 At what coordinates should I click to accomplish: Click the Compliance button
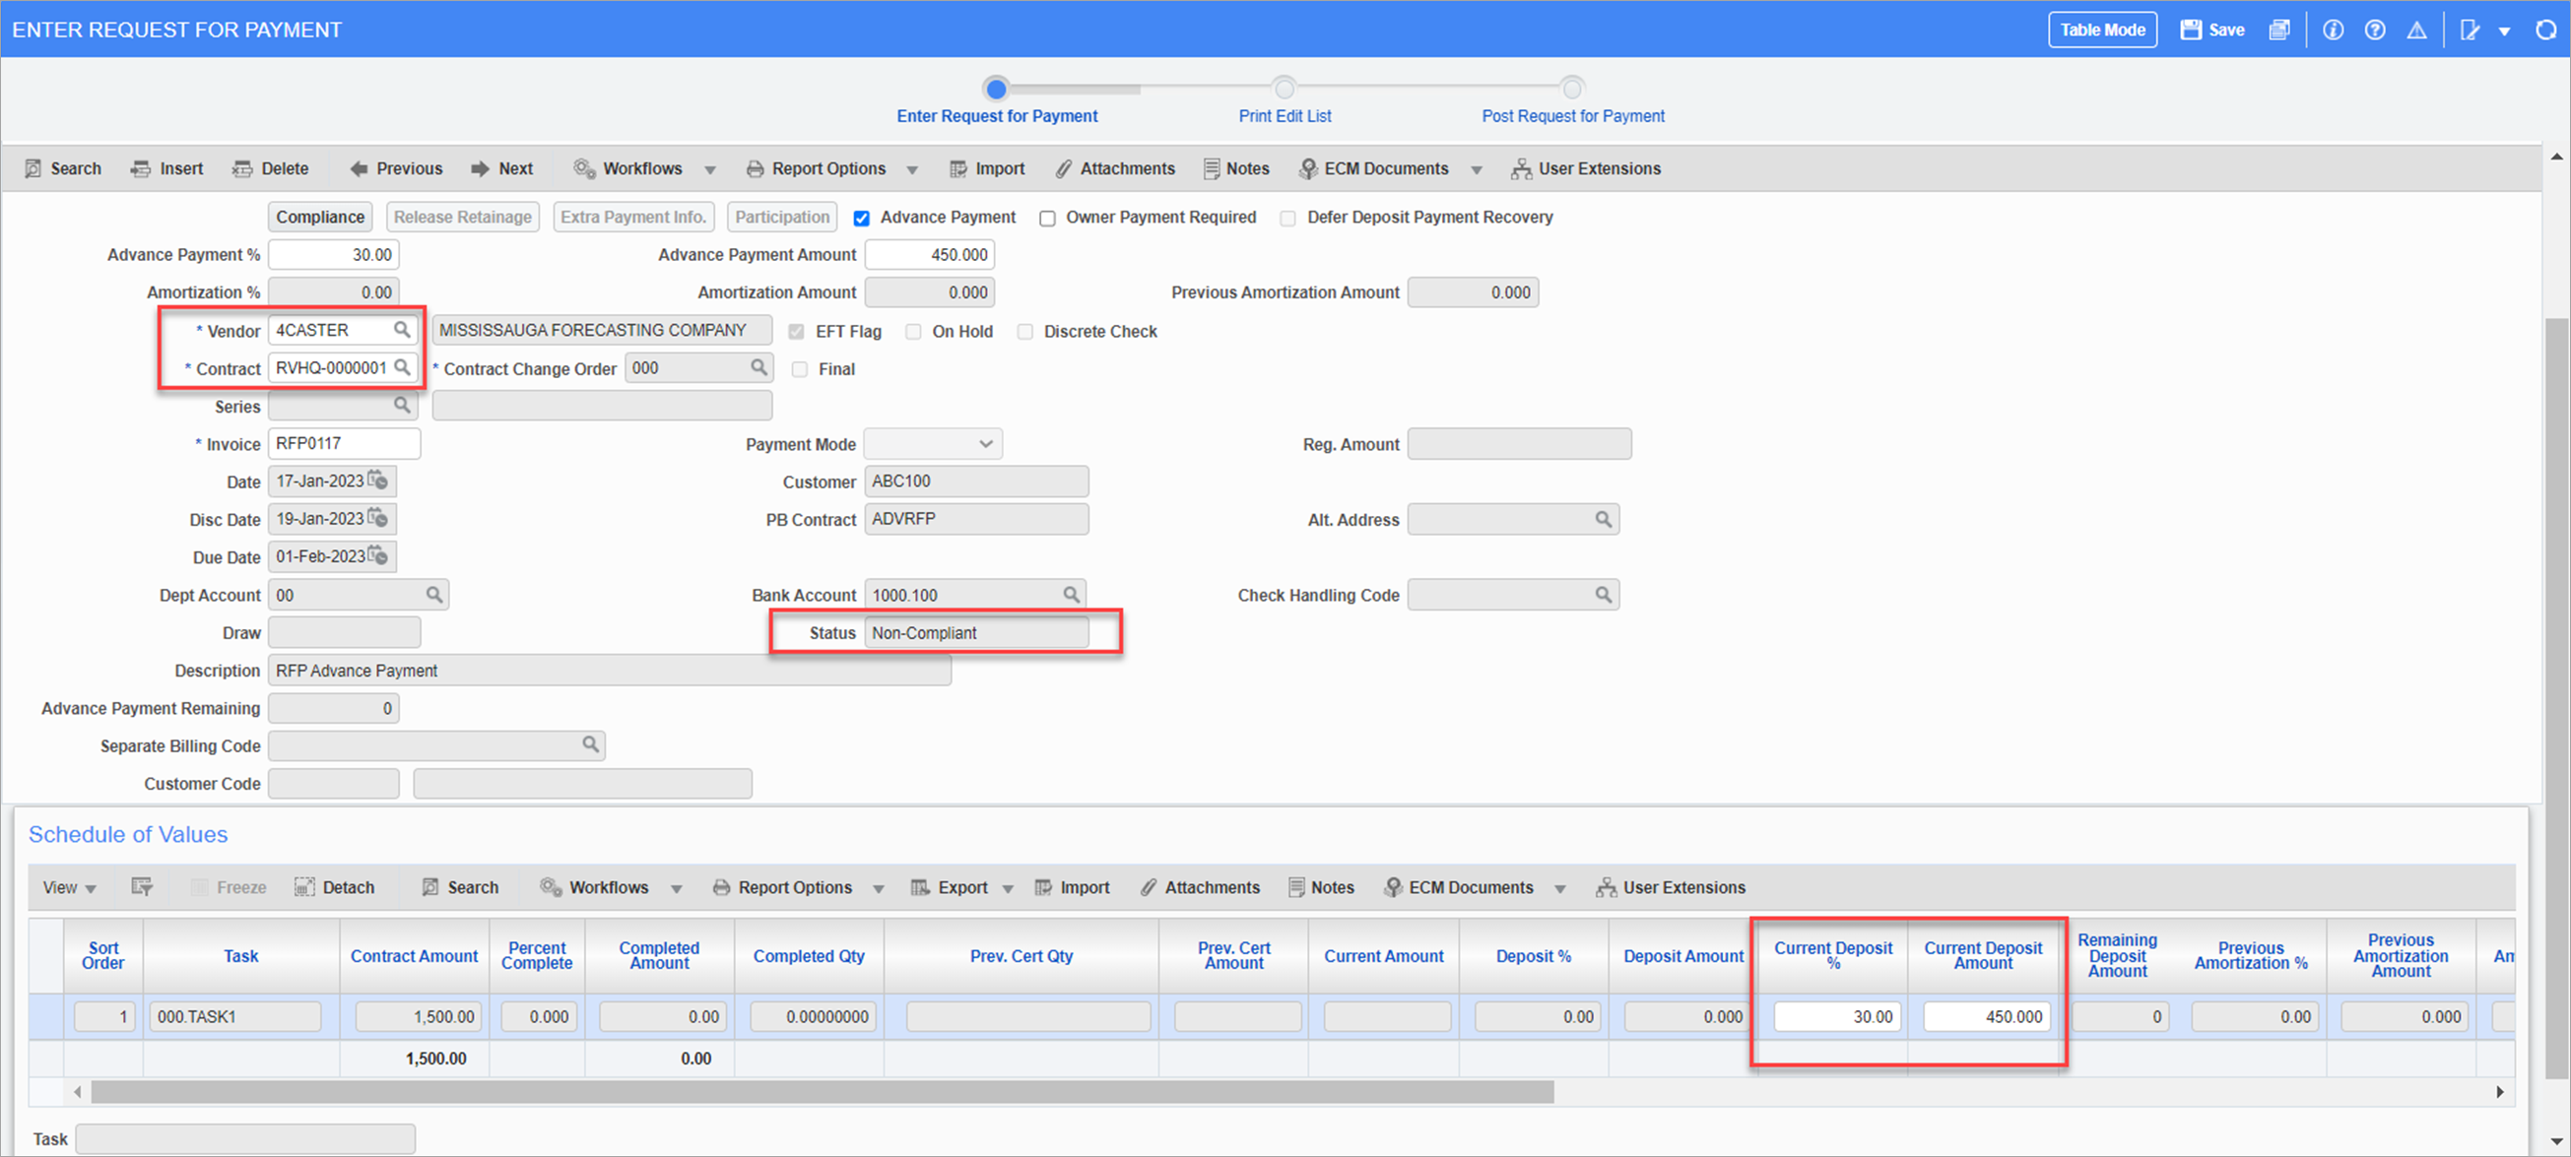(x=320, y=217)
